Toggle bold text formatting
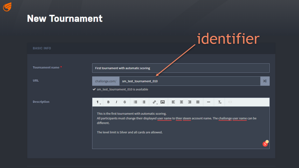The height and width of the screenshot is (168, 299). pos(108,102)
